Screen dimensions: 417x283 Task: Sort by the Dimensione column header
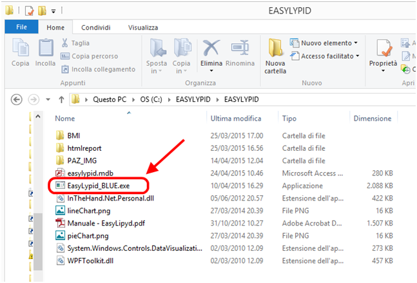[x=373, y=119]
